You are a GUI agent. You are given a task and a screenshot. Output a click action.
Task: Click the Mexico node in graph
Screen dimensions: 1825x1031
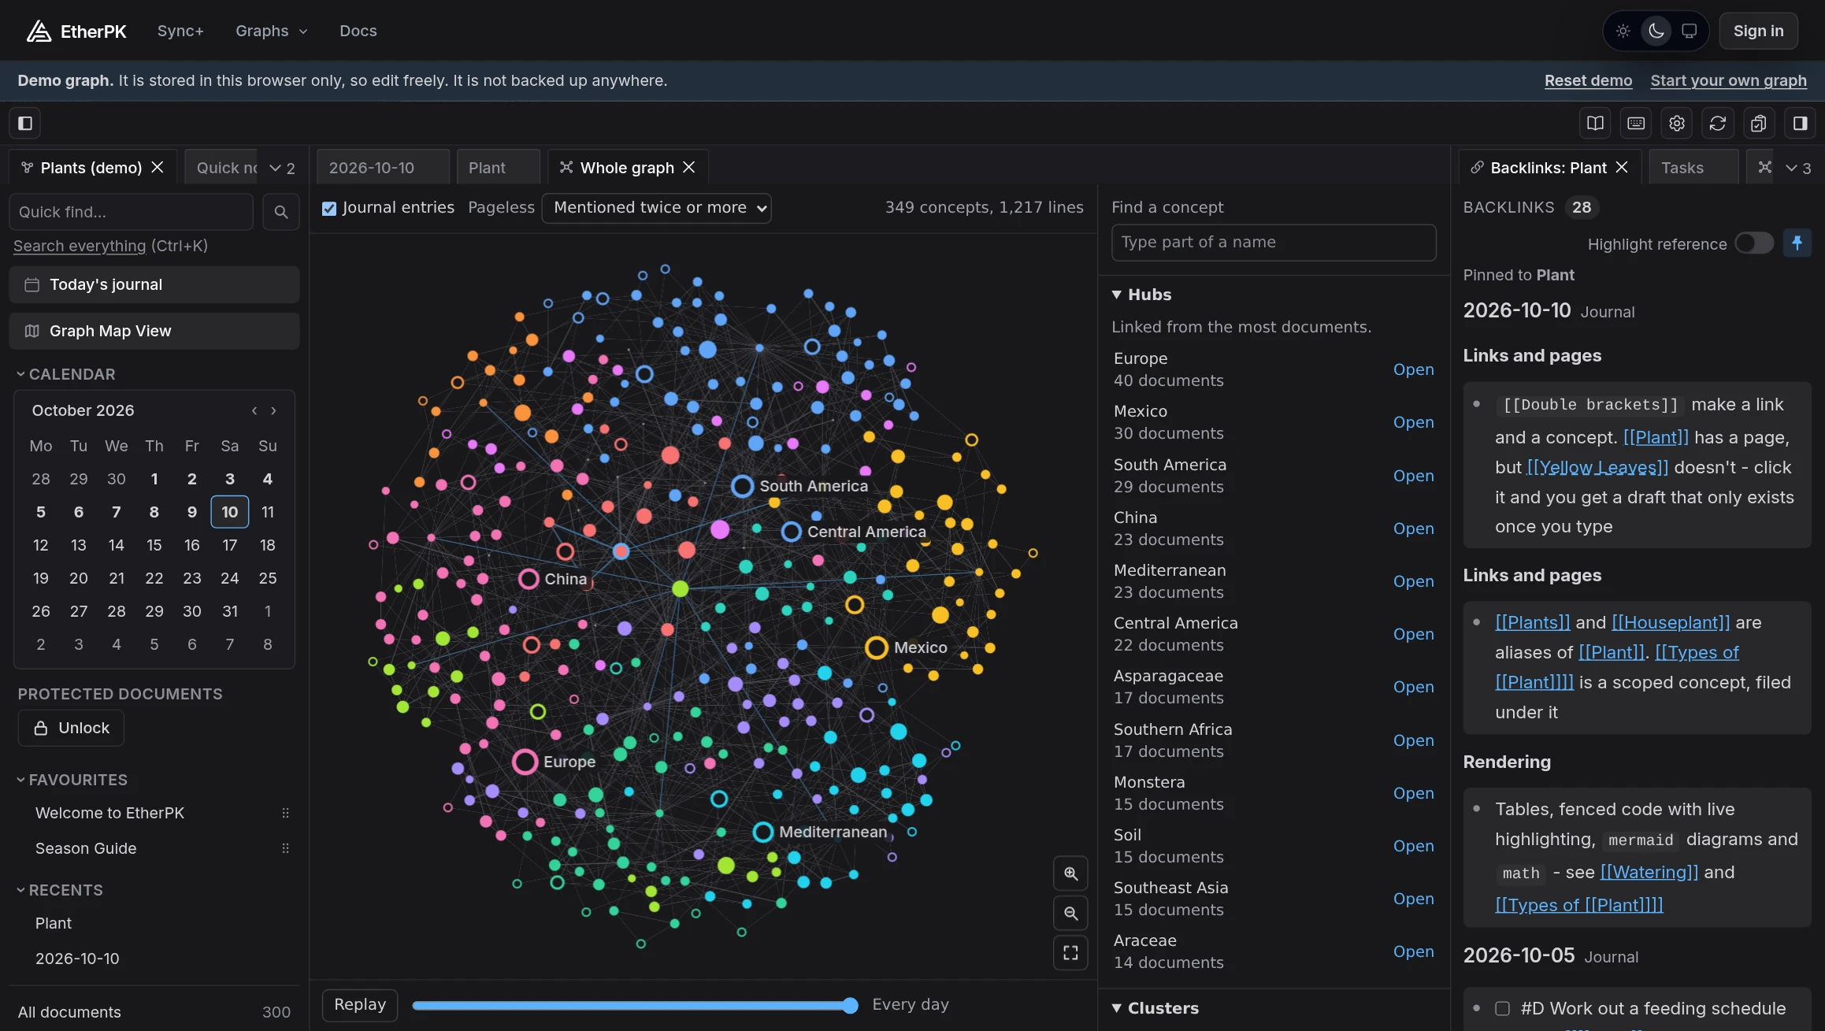point(877,647)
